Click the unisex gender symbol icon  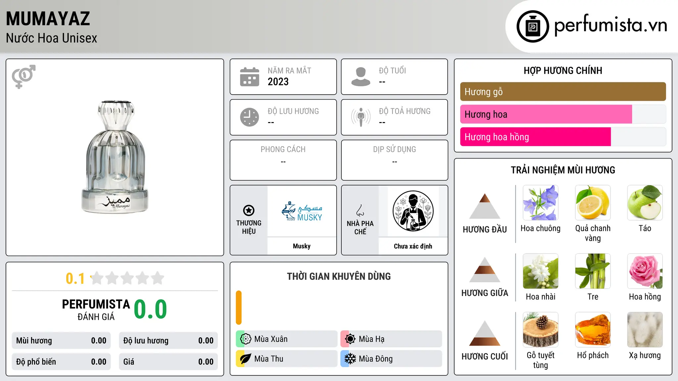pyautogui.click(x=24, y=76)
